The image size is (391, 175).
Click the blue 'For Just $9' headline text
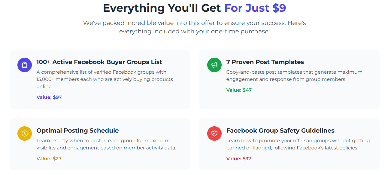(x=255, y=8)
